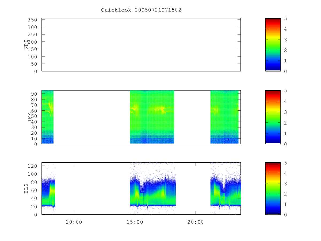Click the 350 tick label on NPI axis
Screen dimensions: 321x241
point(32,20)
